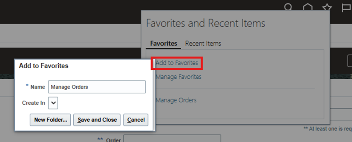Click the Add to Favorites link
Image resolution: width=352 pixels, height=142 pixels.
pos(177,63)
